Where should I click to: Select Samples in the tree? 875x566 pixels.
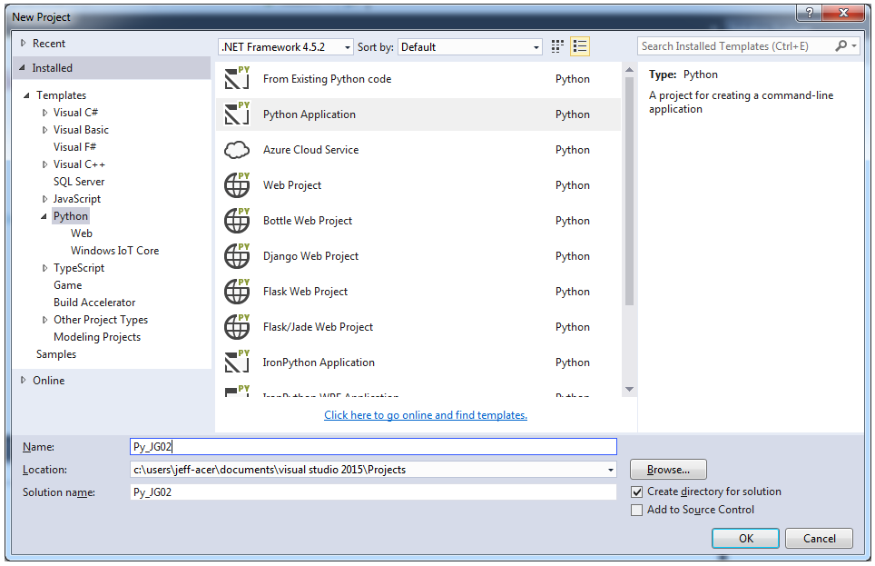tap(55, 354)
